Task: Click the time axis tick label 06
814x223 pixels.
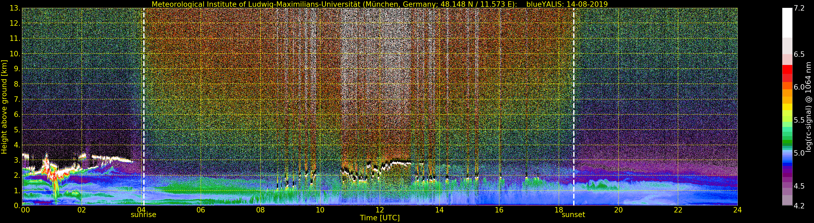Action: pyautogui.click(x=201, y=210)
